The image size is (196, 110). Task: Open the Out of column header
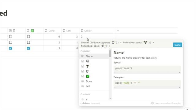97,31
